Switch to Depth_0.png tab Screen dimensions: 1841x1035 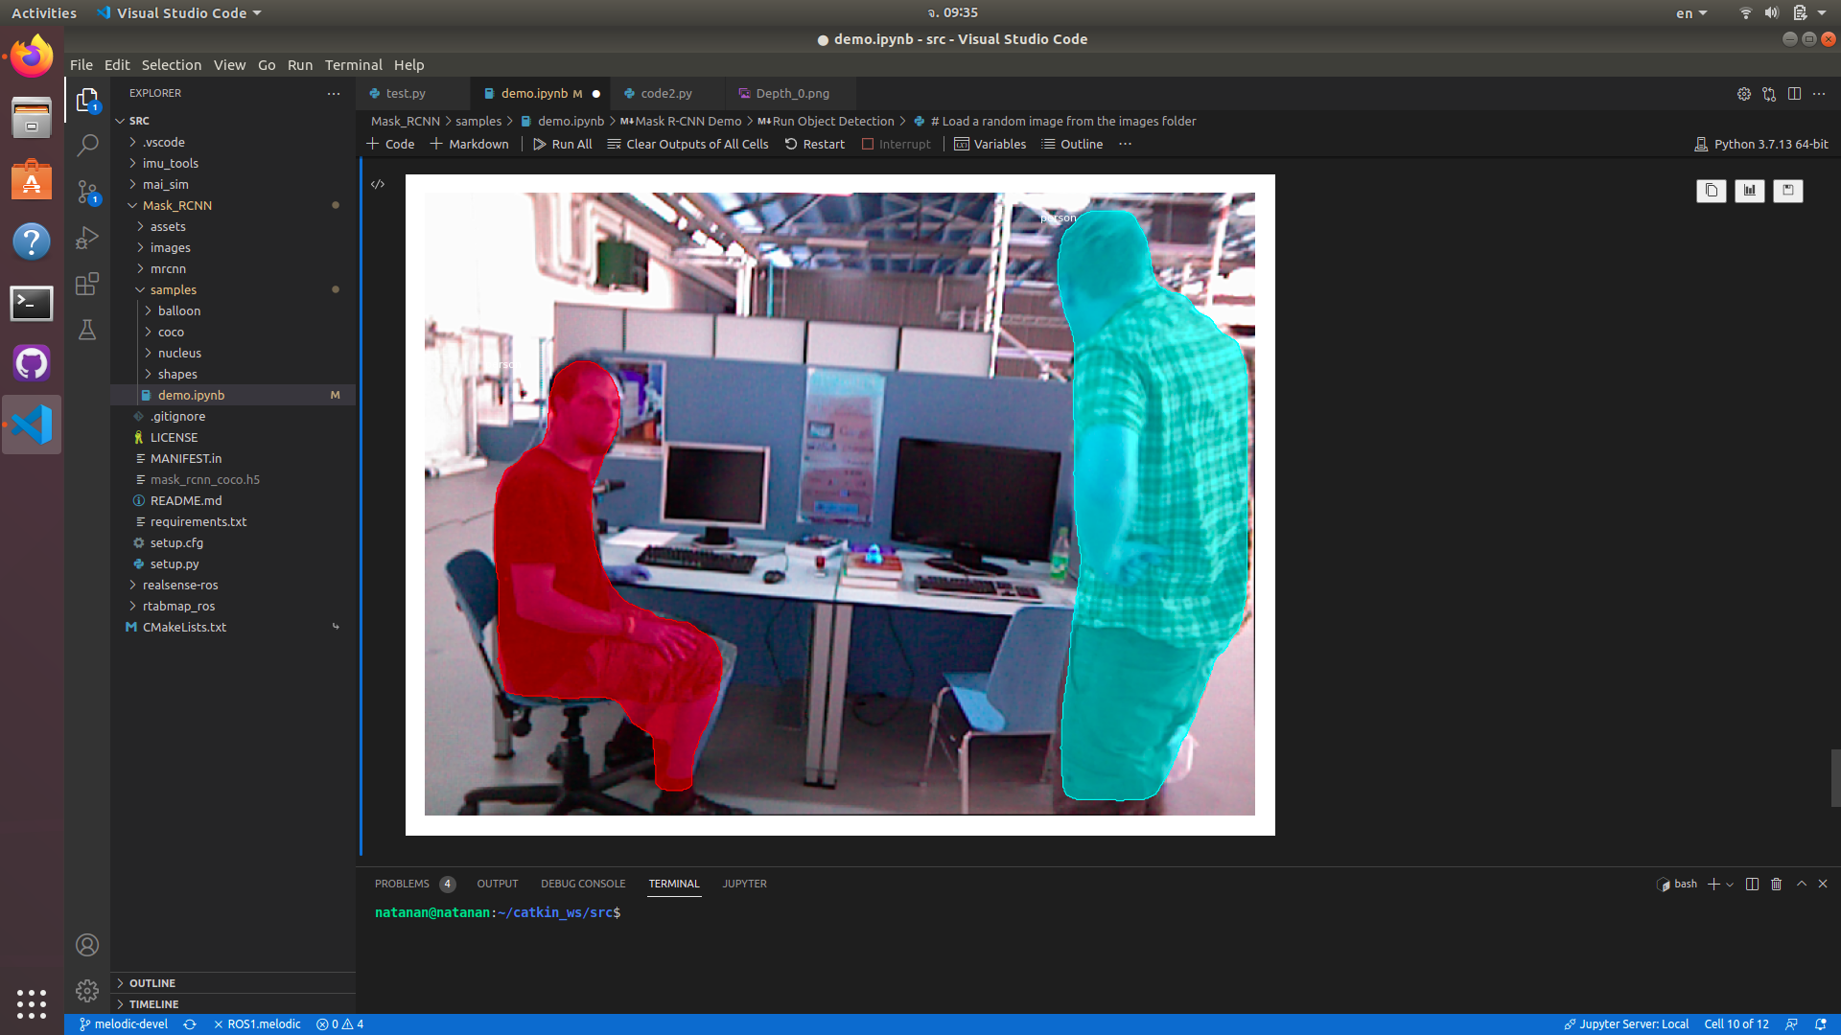tap(792, 93)
